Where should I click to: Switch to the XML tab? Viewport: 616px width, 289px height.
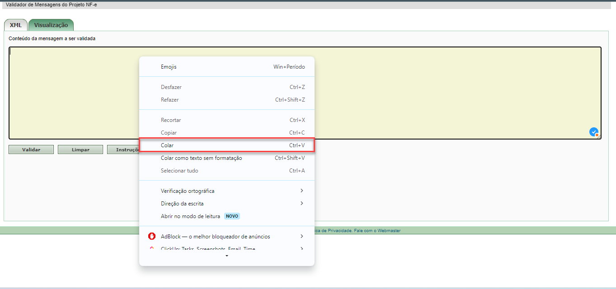16,25
